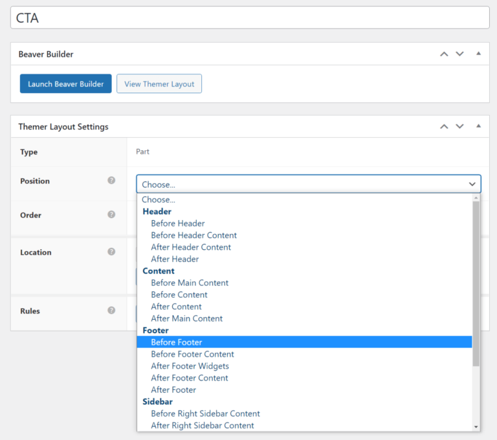Select Before Footer from the list
Image resolution: width=497 pixels, height=440 pixels.
176,342
